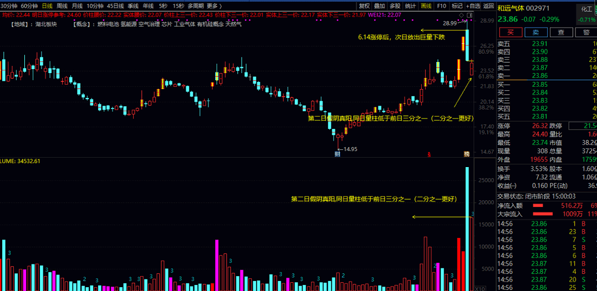Click the 警 alert button
This screenshot has height=291, width=597.
coord(586,32)
